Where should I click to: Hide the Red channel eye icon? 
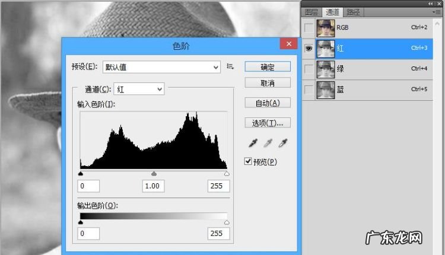[x=308, y=49]
